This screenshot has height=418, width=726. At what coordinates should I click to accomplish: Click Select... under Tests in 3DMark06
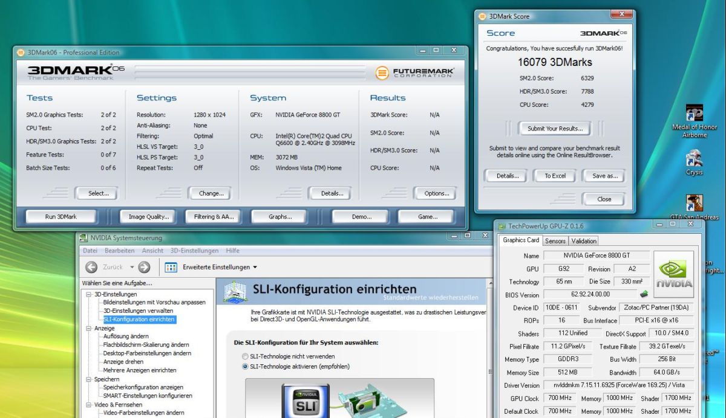99,193
